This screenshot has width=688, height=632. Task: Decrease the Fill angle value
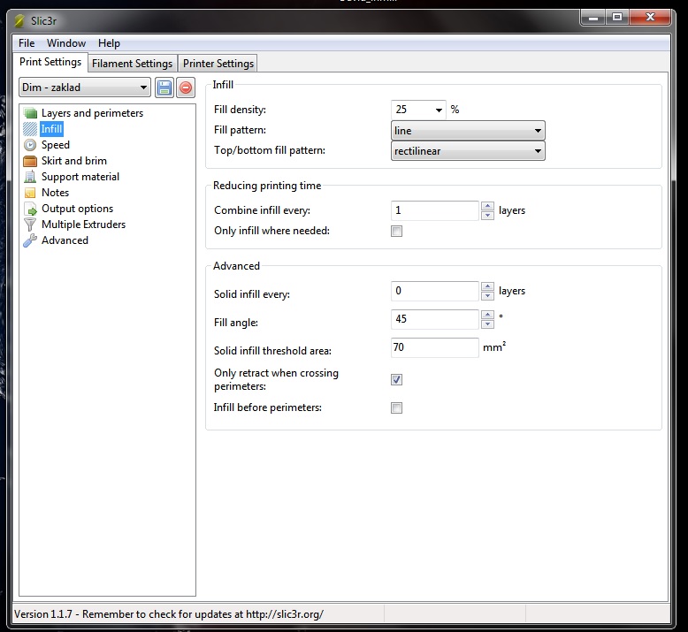[487, 324]
